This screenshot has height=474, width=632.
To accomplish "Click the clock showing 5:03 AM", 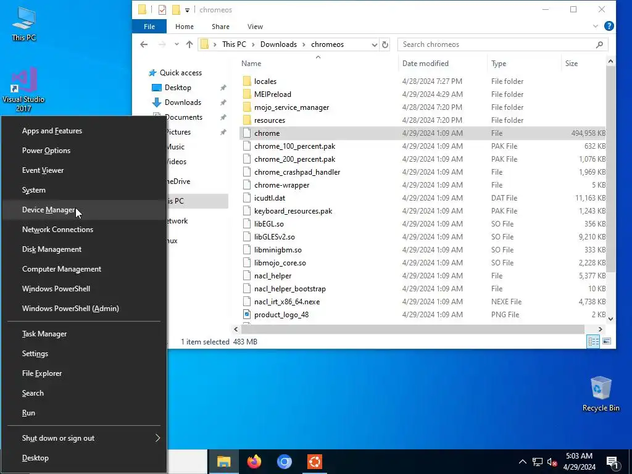I will pos(579,462).
